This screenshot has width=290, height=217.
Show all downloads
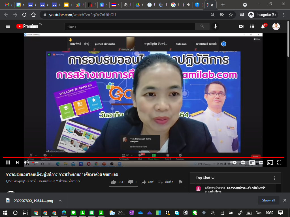click(x=268, y=200)
